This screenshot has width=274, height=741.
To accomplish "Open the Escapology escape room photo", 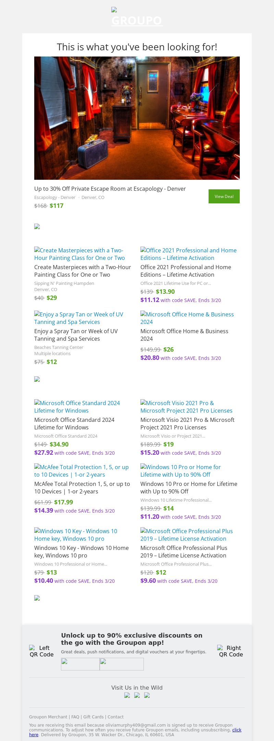I will (137, 118).
